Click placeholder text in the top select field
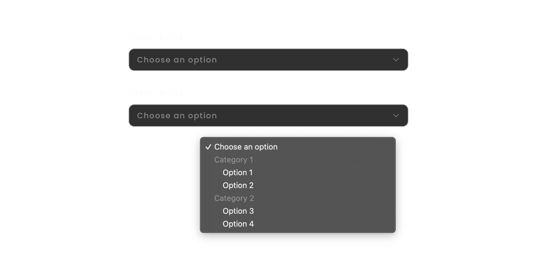This screenshot has width=537, height=279. click(x=177, y=60)
